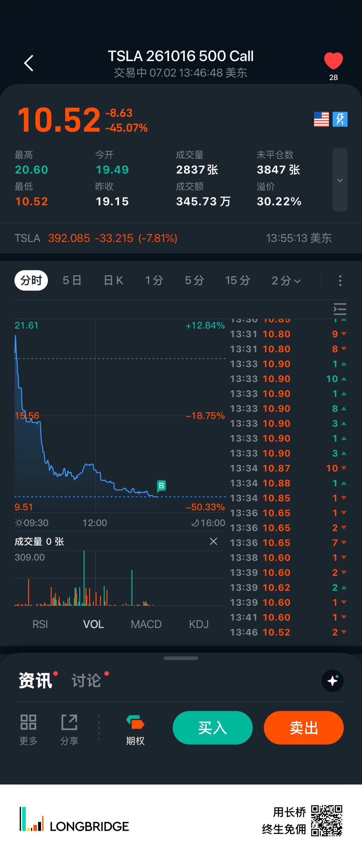
Task: Switch to the 日K chart tab
Action: coord(113,280)
